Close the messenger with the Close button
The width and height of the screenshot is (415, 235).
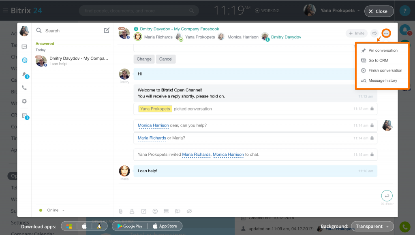[x=379, y=11]
